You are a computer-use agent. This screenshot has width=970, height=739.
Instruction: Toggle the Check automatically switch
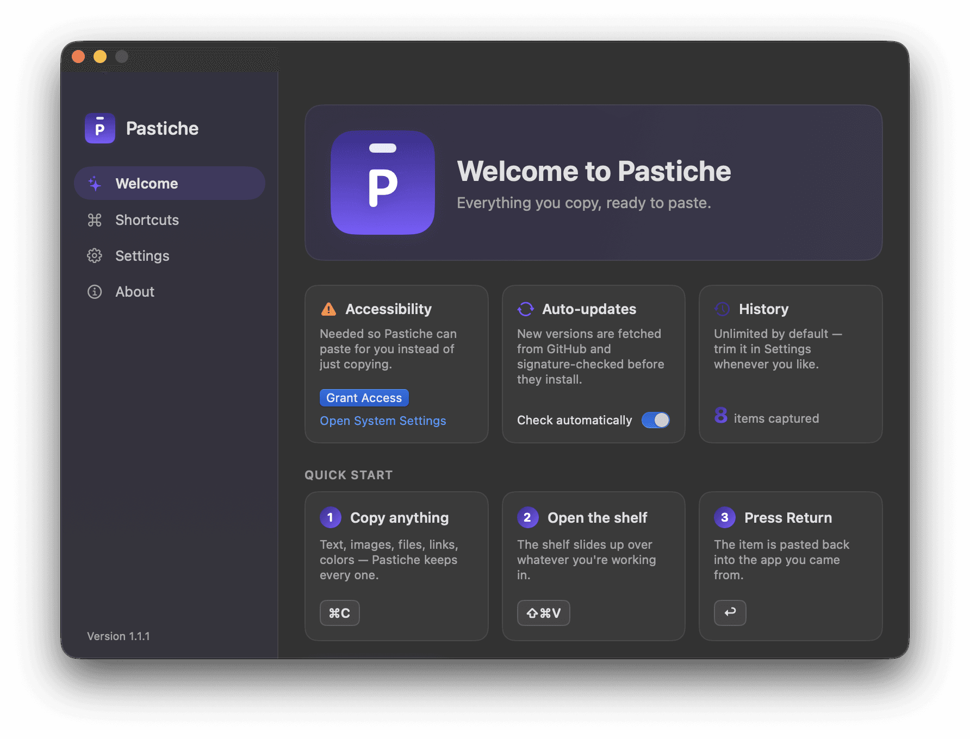[x=656, y=420]
